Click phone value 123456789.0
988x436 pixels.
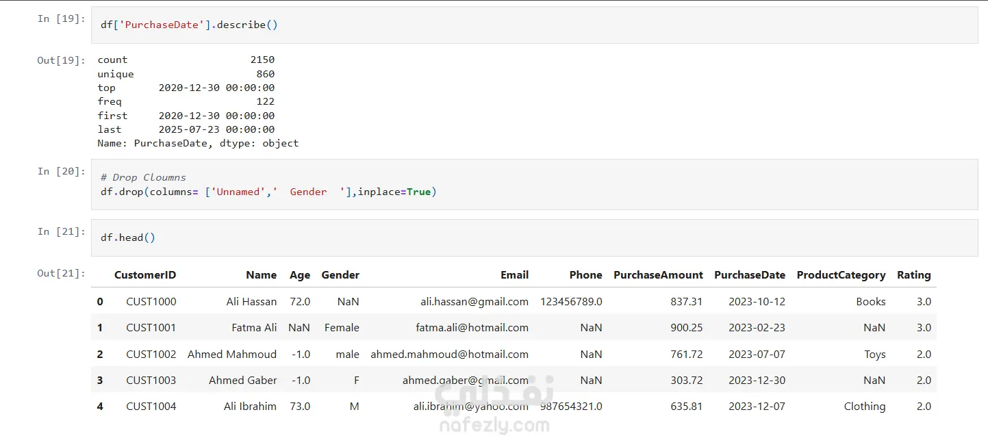pos(572,302)
